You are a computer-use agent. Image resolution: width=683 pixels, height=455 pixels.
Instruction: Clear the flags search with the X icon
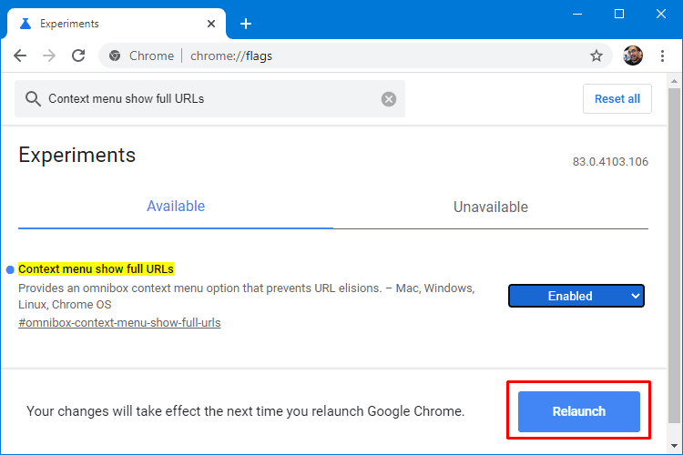[x=389, y=99]
